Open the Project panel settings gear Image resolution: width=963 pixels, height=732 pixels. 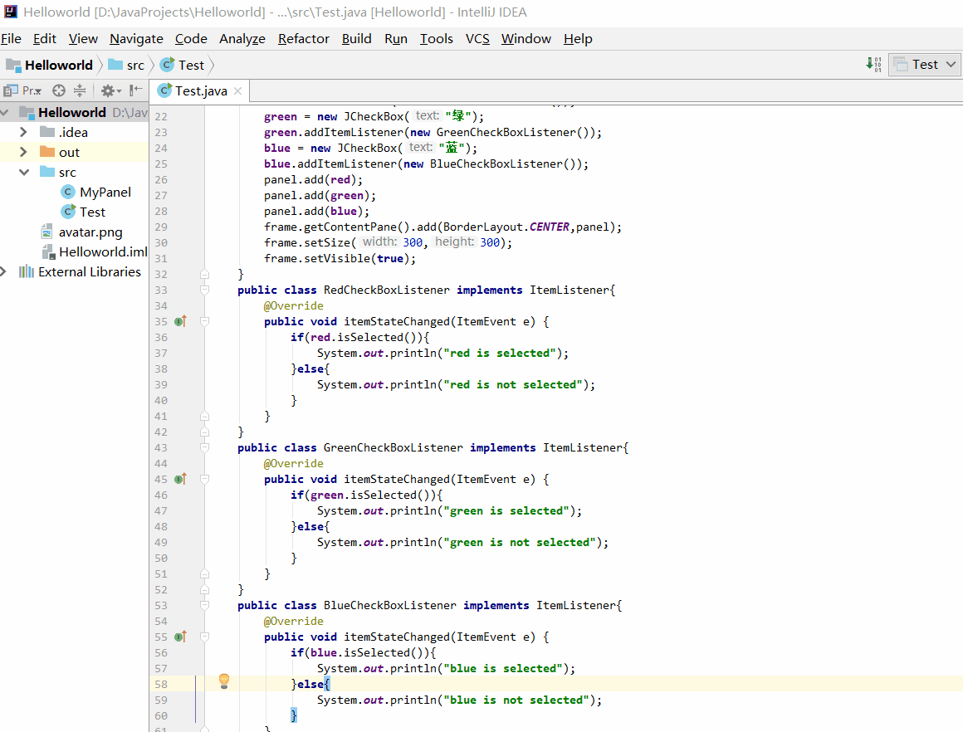click(110, 91)
